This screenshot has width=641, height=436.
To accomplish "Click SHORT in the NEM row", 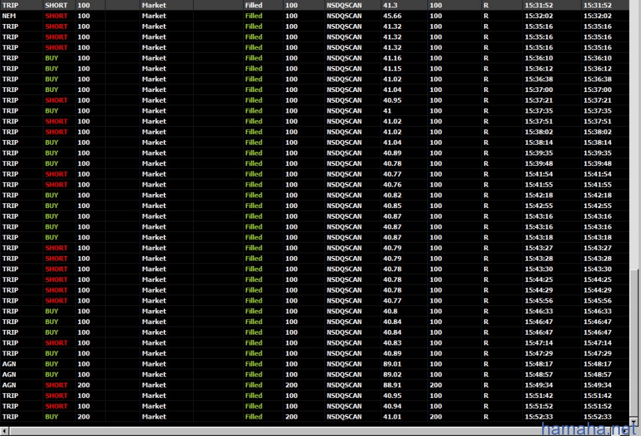I will (x=56, y=16).
